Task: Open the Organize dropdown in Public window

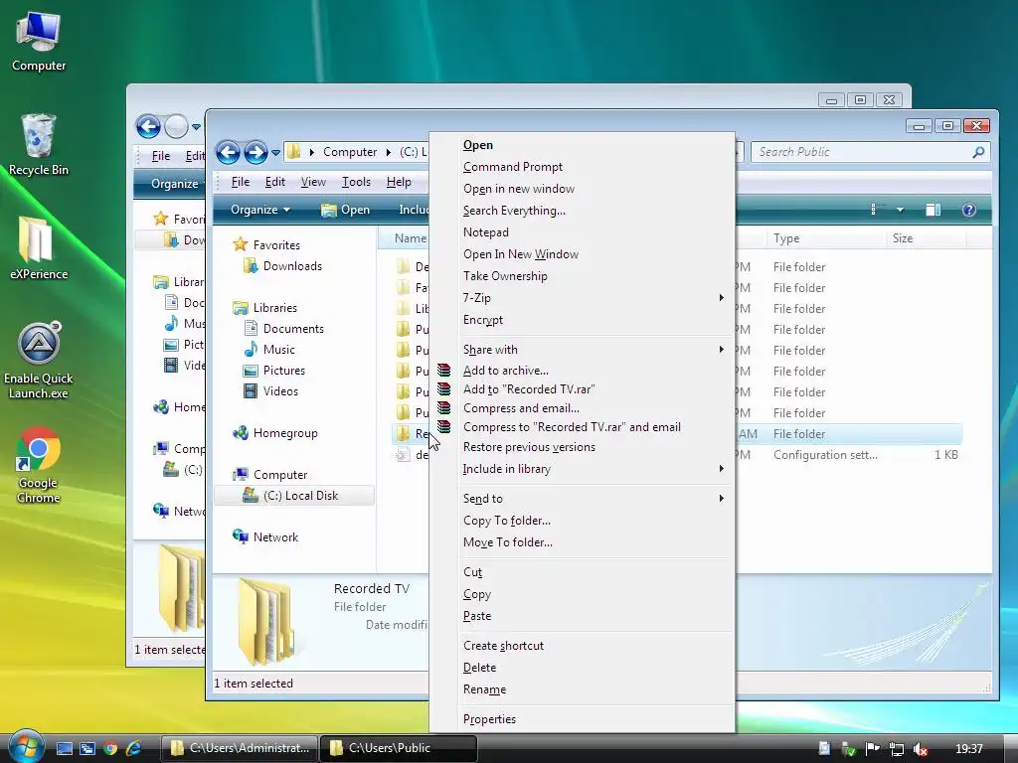Action: pyautogui.click(x=260, y=210)
